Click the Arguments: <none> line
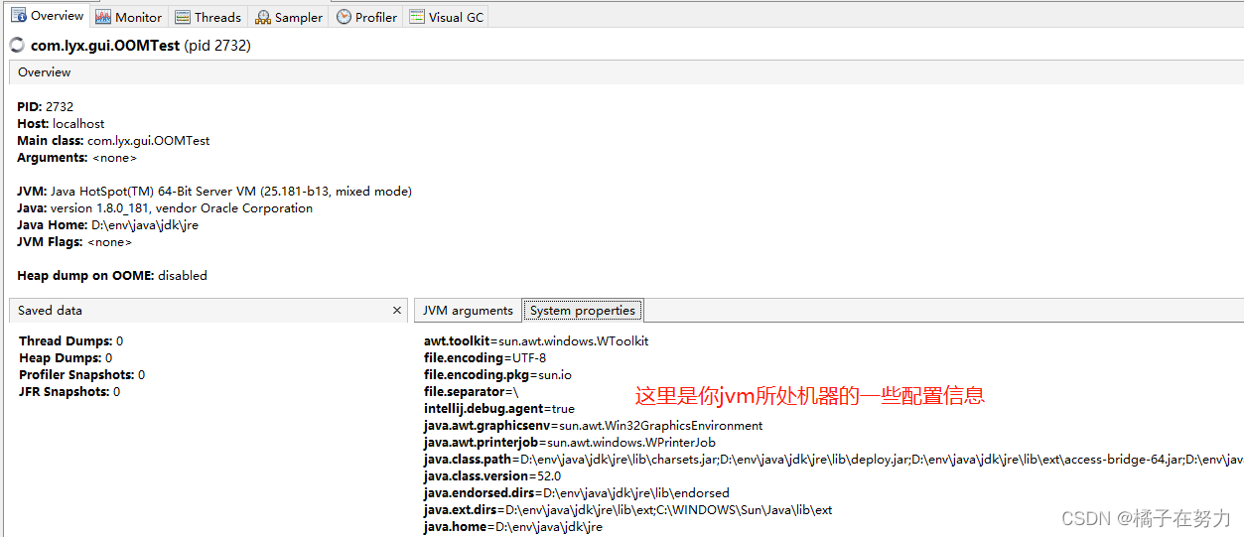Viewport: 1244px width, 537px height. pyautogui.click(x=77, y=158)
